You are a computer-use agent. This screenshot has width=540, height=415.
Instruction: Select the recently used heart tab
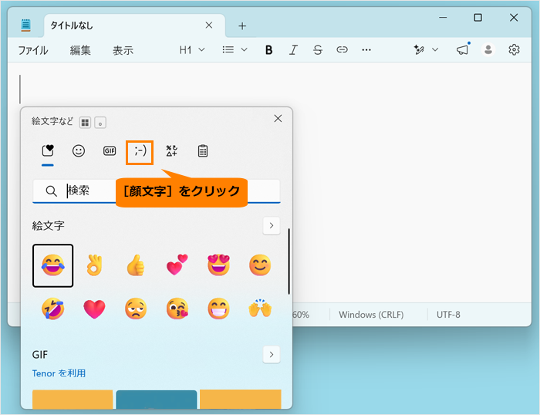click(48, 151)
